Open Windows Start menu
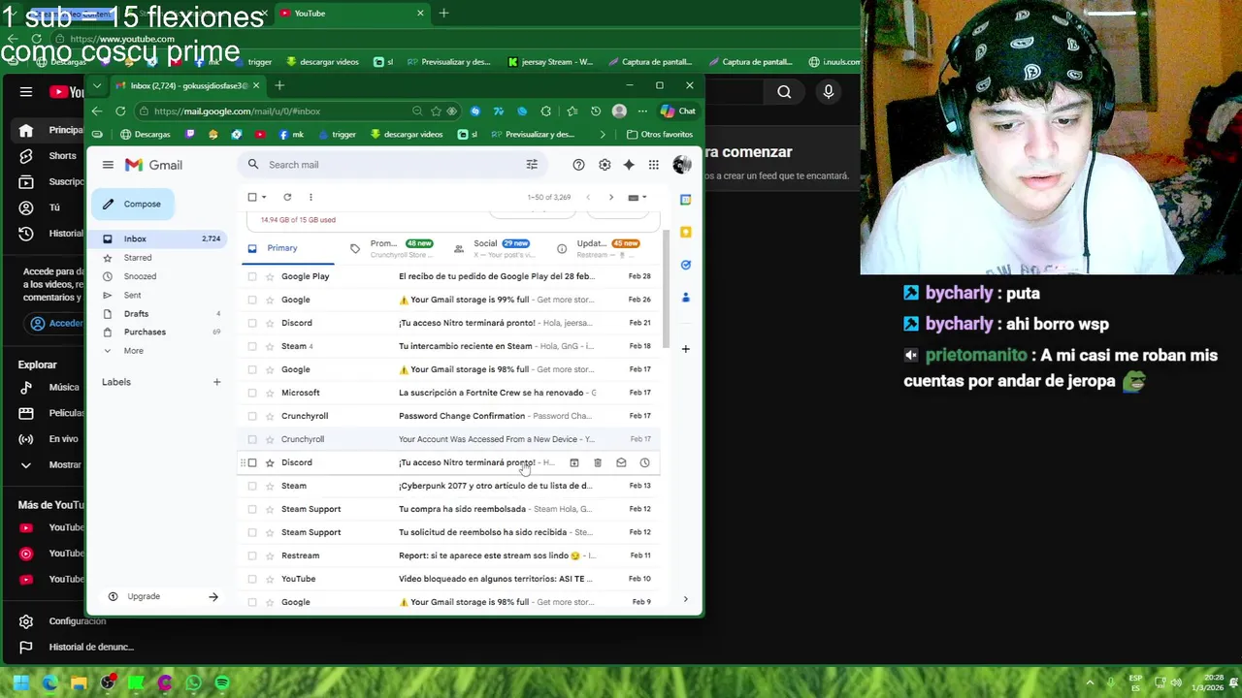 21,682
